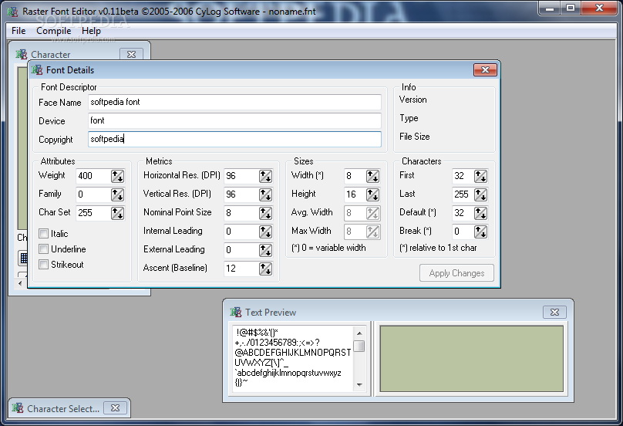
Task: Click the Break (*) character spinner
Action: pyautogui.click(x=481, y=232)
